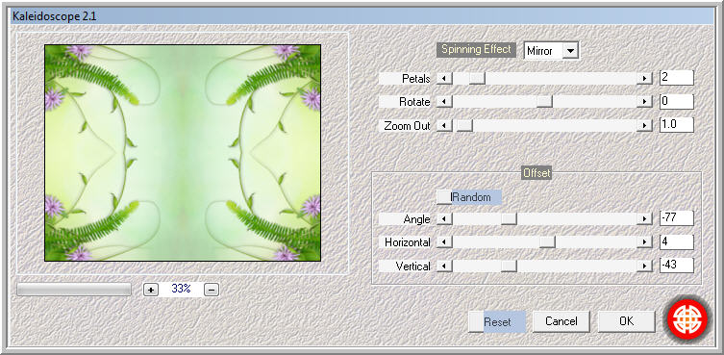Click Petals slider left arrow
This screenshot has width=724, height=355.
pos(444,78)
